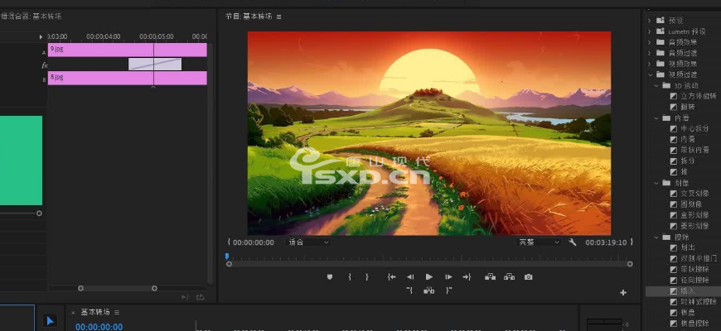Select the transition bar on the fx row
The image size is (721, 331).
155,64
